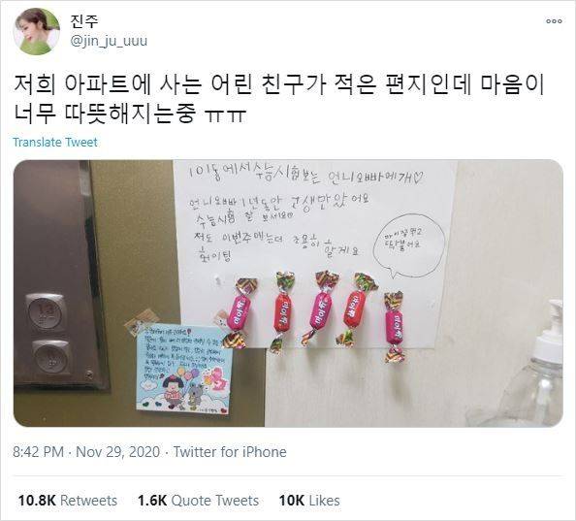
Task: View the 1.6K Quote Tweets list
Action: (199, 501)
